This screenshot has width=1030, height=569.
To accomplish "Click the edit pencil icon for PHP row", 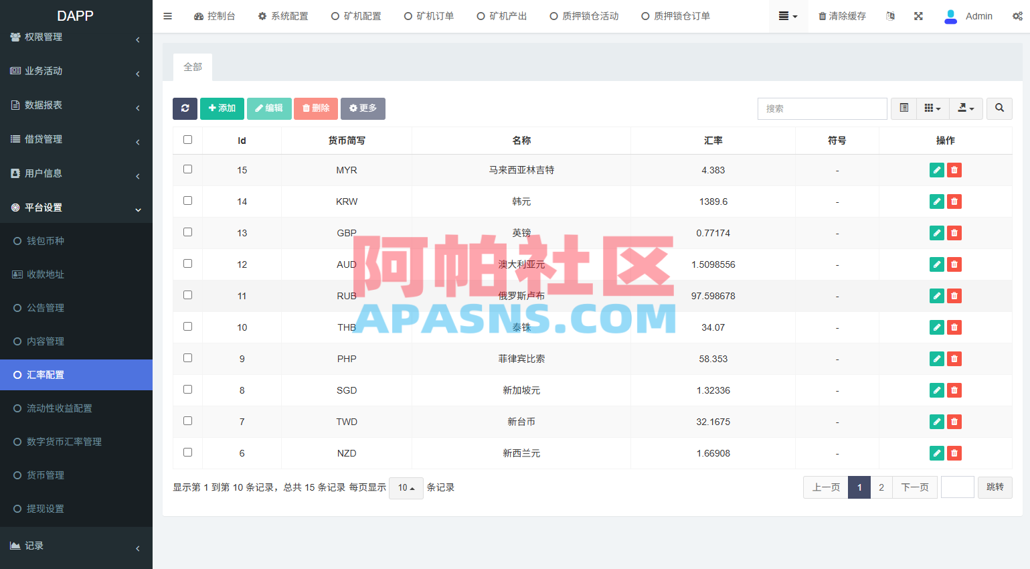I will click(x=937, y=359).
